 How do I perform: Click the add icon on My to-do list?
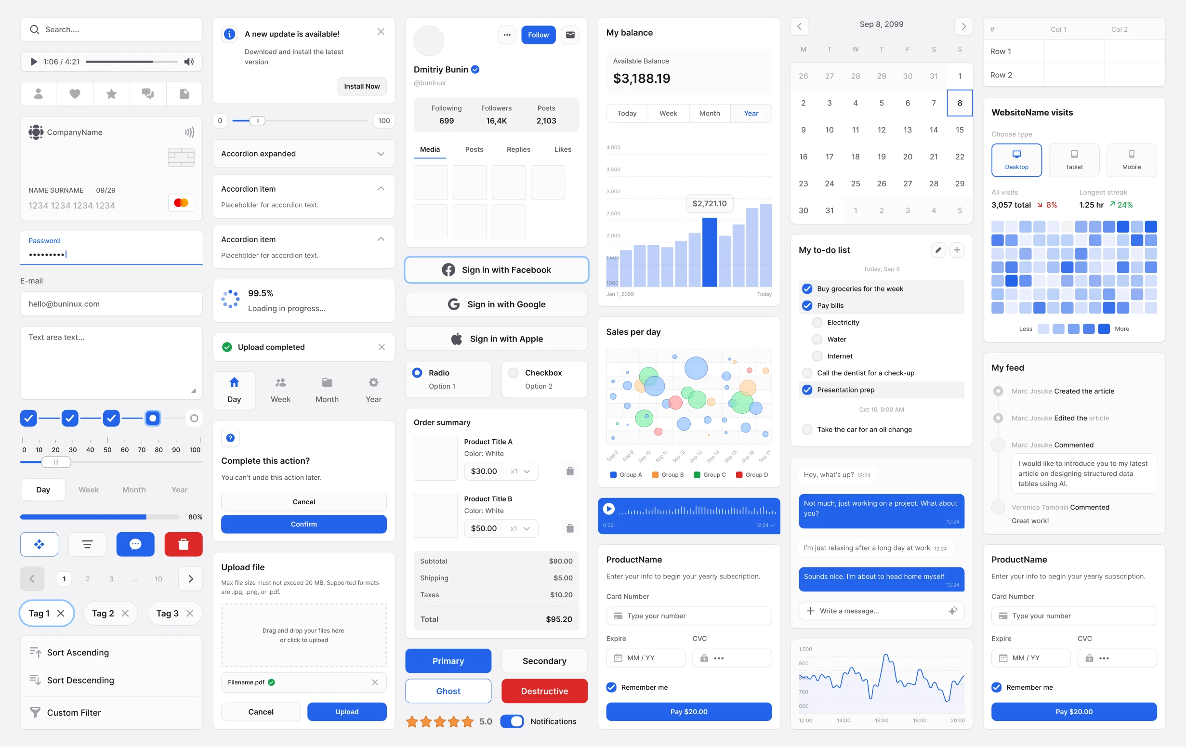coord(957,249)
